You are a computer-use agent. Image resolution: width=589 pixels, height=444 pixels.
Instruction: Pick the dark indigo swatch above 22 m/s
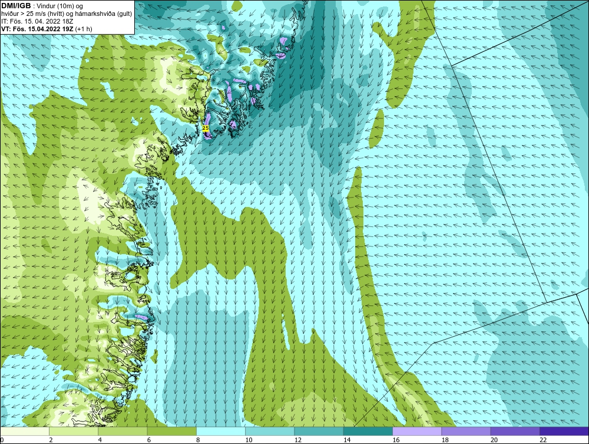point(564,431)
